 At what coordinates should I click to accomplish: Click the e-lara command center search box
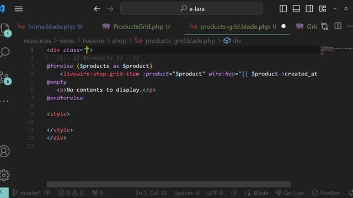click(x=191, y=9)
